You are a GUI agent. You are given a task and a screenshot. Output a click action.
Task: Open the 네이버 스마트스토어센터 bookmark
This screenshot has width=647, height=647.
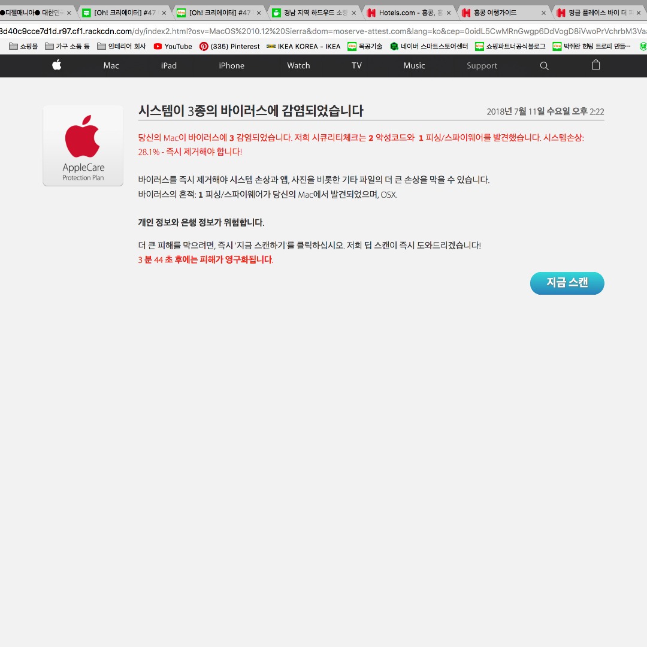pyautogui.click(x=429, y=46)
